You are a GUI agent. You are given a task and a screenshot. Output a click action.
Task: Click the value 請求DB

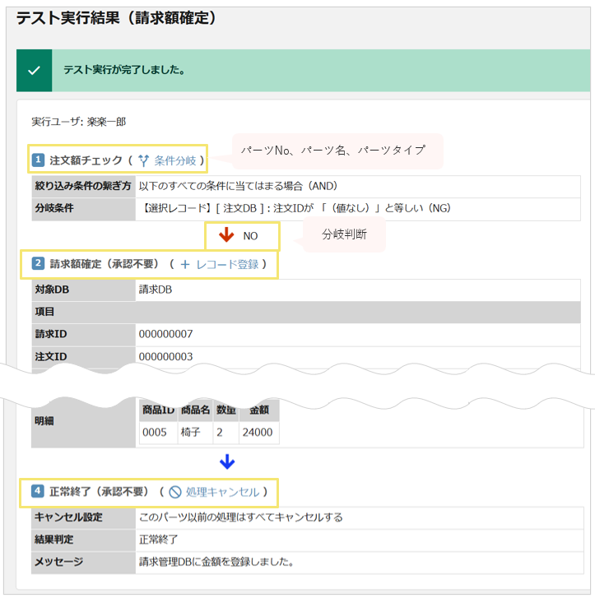tap(156, 290)
